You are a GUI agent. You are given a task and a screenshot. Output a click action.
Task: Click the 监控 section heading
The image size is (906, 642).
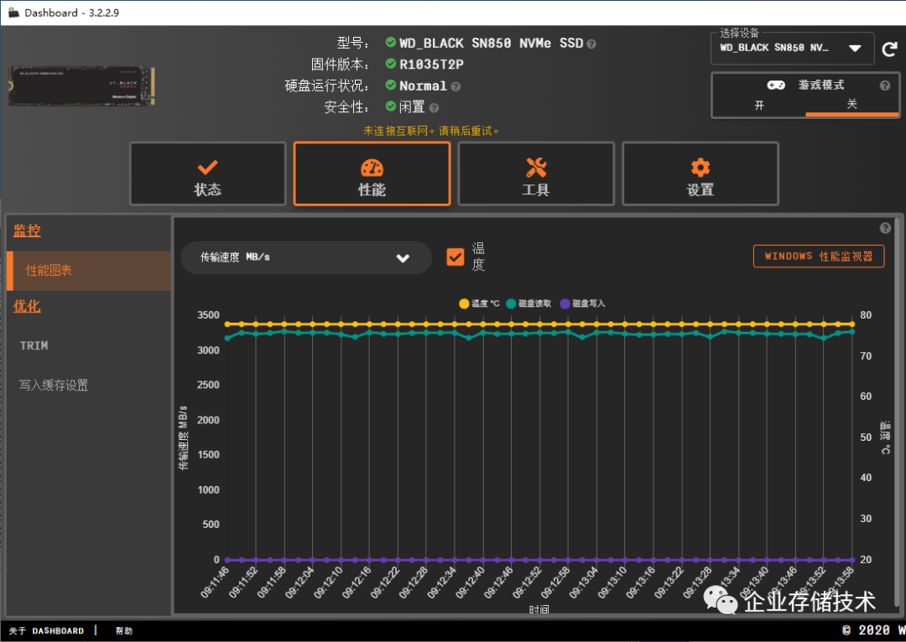coord(27,230)
